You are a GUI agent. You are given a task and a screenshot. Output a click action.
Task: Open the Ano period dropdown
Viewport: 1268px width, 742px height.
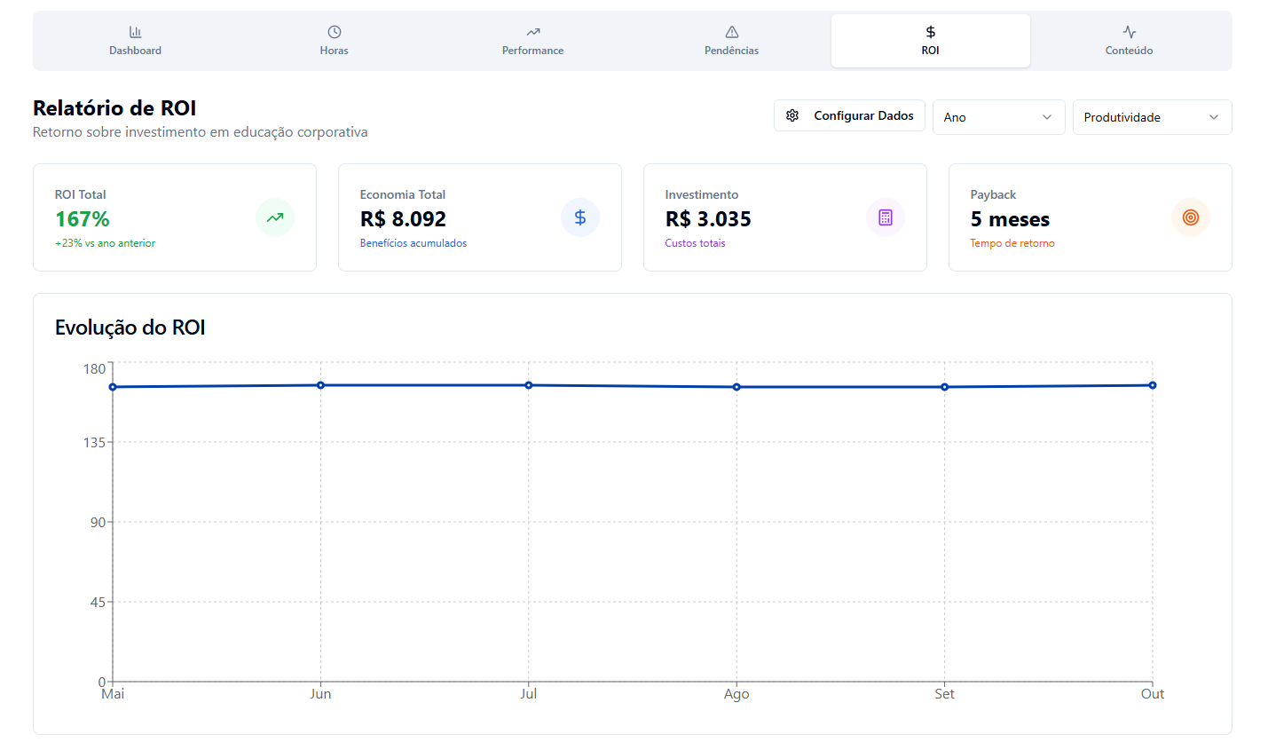click(x=998, y=117)
